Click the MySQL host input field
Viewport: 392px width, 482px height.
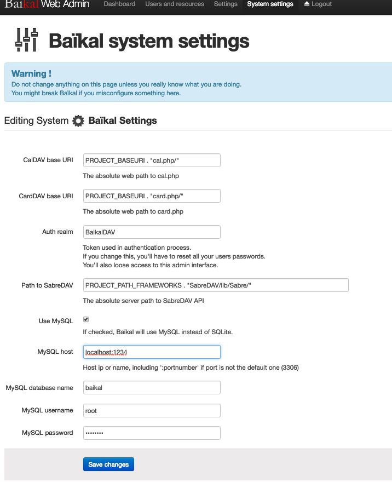152,352
